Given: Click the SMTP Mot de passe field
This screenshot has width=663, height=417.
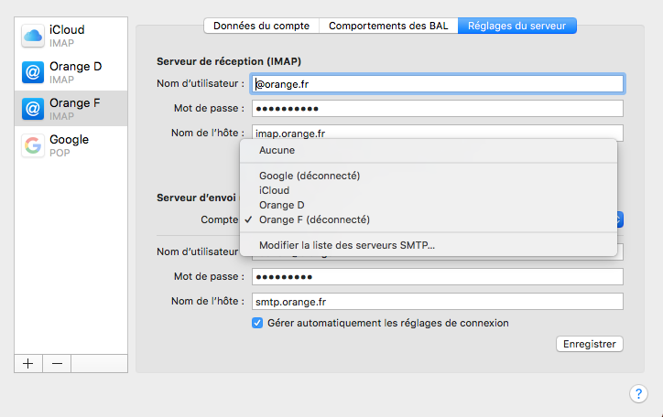Looking at the screenshot, I should [438, 277].
